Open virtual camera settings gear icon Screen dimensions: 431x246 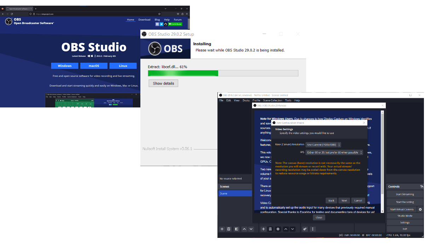click(420, 209)
